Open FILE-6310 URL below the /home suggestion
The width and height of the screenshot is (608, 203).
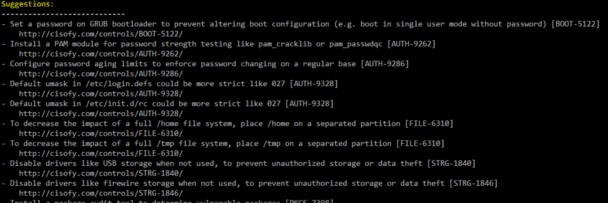[101, 134]
